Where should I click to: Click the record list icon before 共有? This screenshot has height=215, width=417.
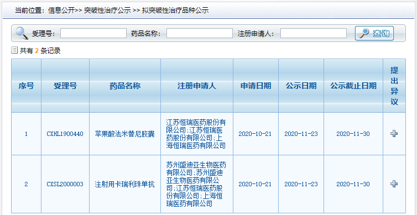[14, 50]
